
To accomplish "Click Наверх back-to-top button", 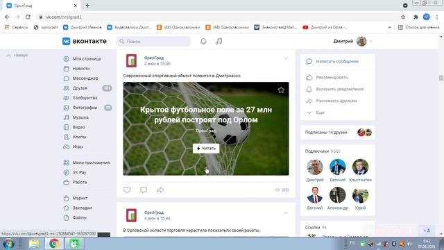I will 17,56.
